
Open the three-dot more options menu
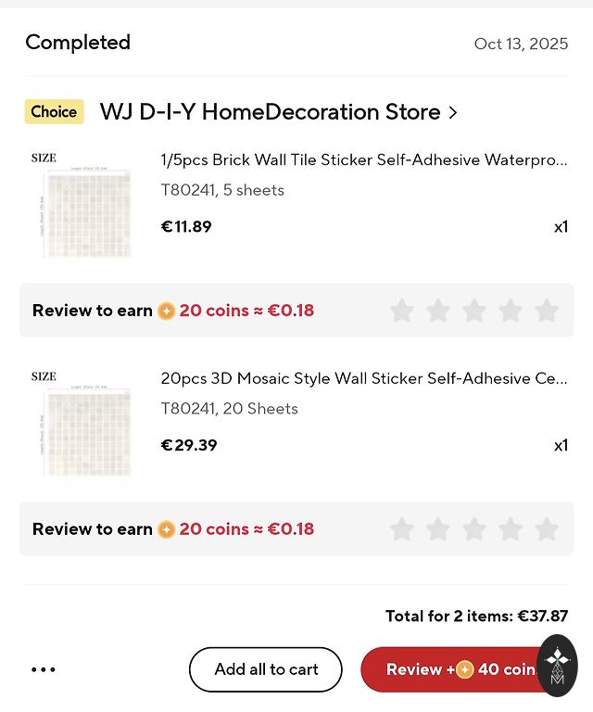click(44, 669)
